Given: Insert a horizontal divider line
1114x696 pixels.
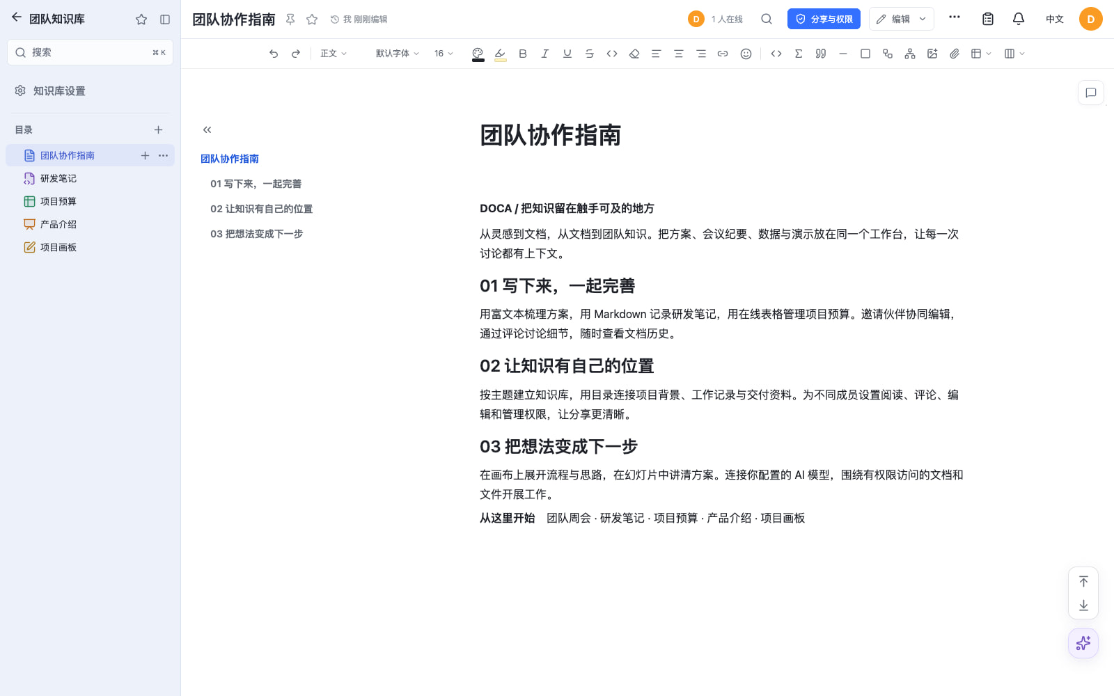Looking at the screenshot, I should [x=843, y=54].
